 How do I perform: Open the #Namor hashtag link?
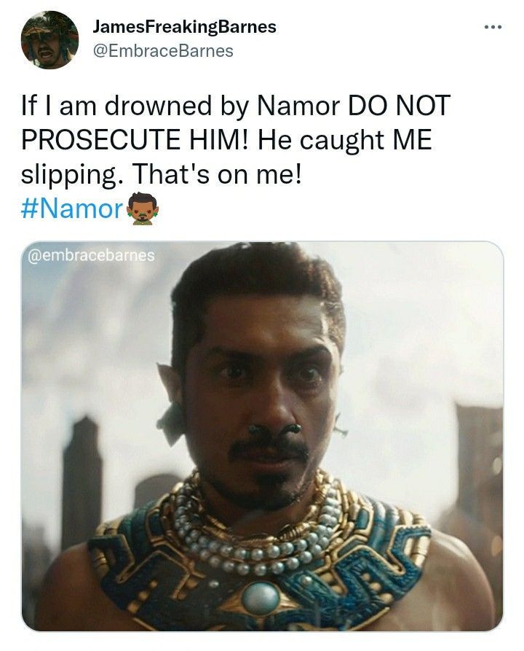coord(72,208)
